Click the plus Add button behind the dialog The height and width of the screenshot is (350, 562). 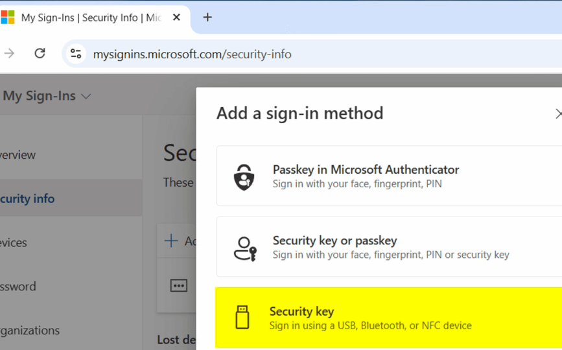171,241
